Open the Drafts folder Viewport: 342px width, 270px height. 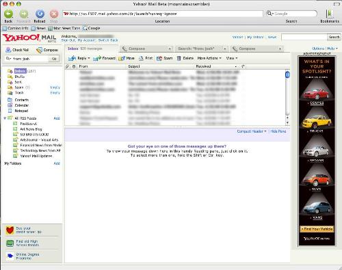19,77
